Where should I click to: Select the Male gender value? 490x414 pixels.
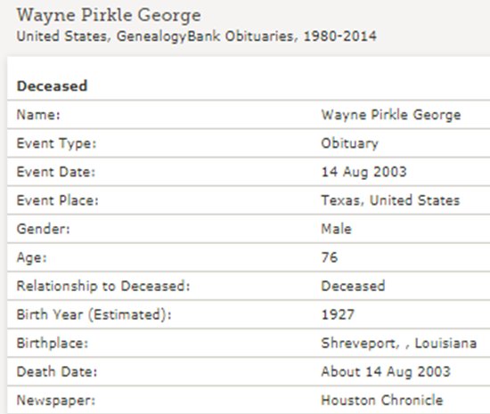(x=336, y=229)
